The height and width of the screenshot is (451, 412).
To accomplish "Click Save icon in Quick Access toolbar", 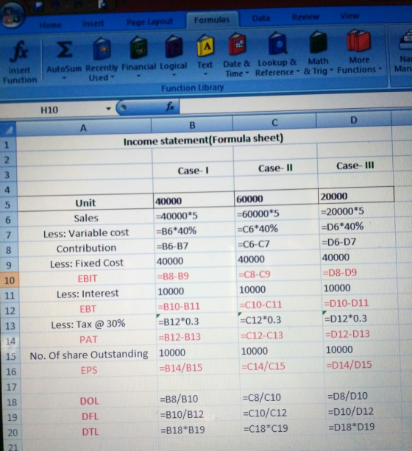I will coord(39,6).
